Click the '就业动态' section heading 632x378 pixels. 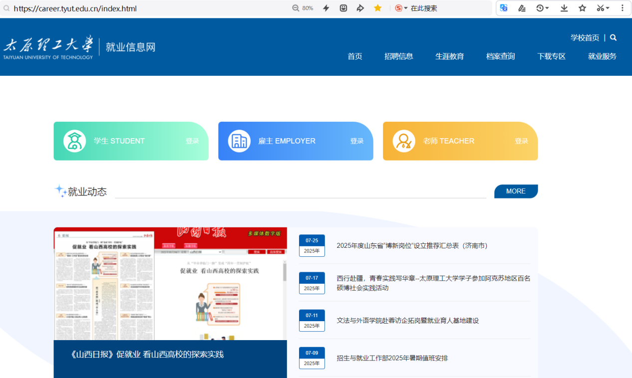87,192
